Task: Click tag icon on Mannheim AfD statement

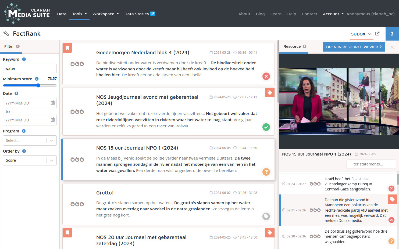Action: click(392, 199)
